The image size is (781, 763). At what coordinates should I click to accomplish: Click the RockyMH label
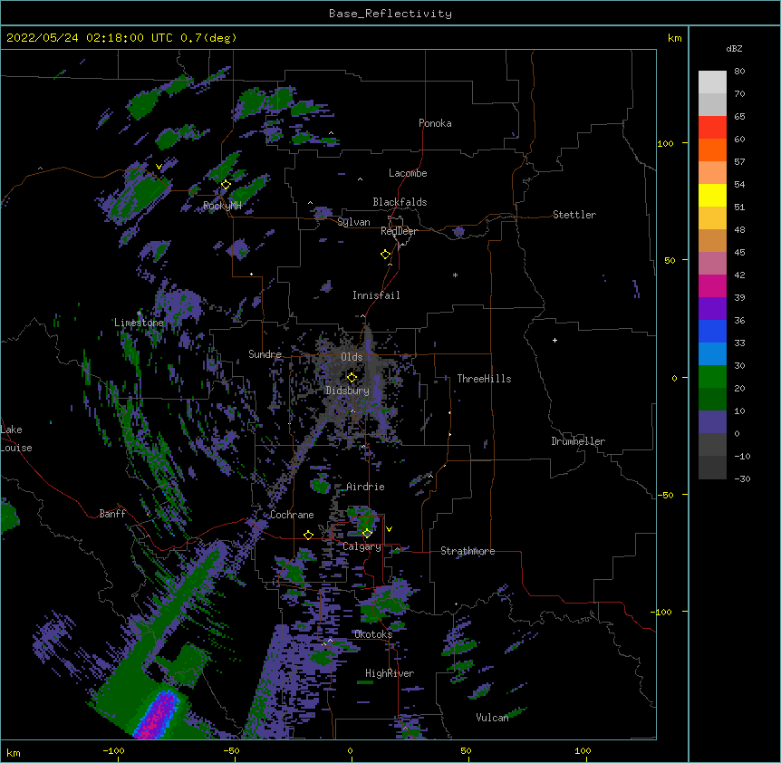pos(222,206)
